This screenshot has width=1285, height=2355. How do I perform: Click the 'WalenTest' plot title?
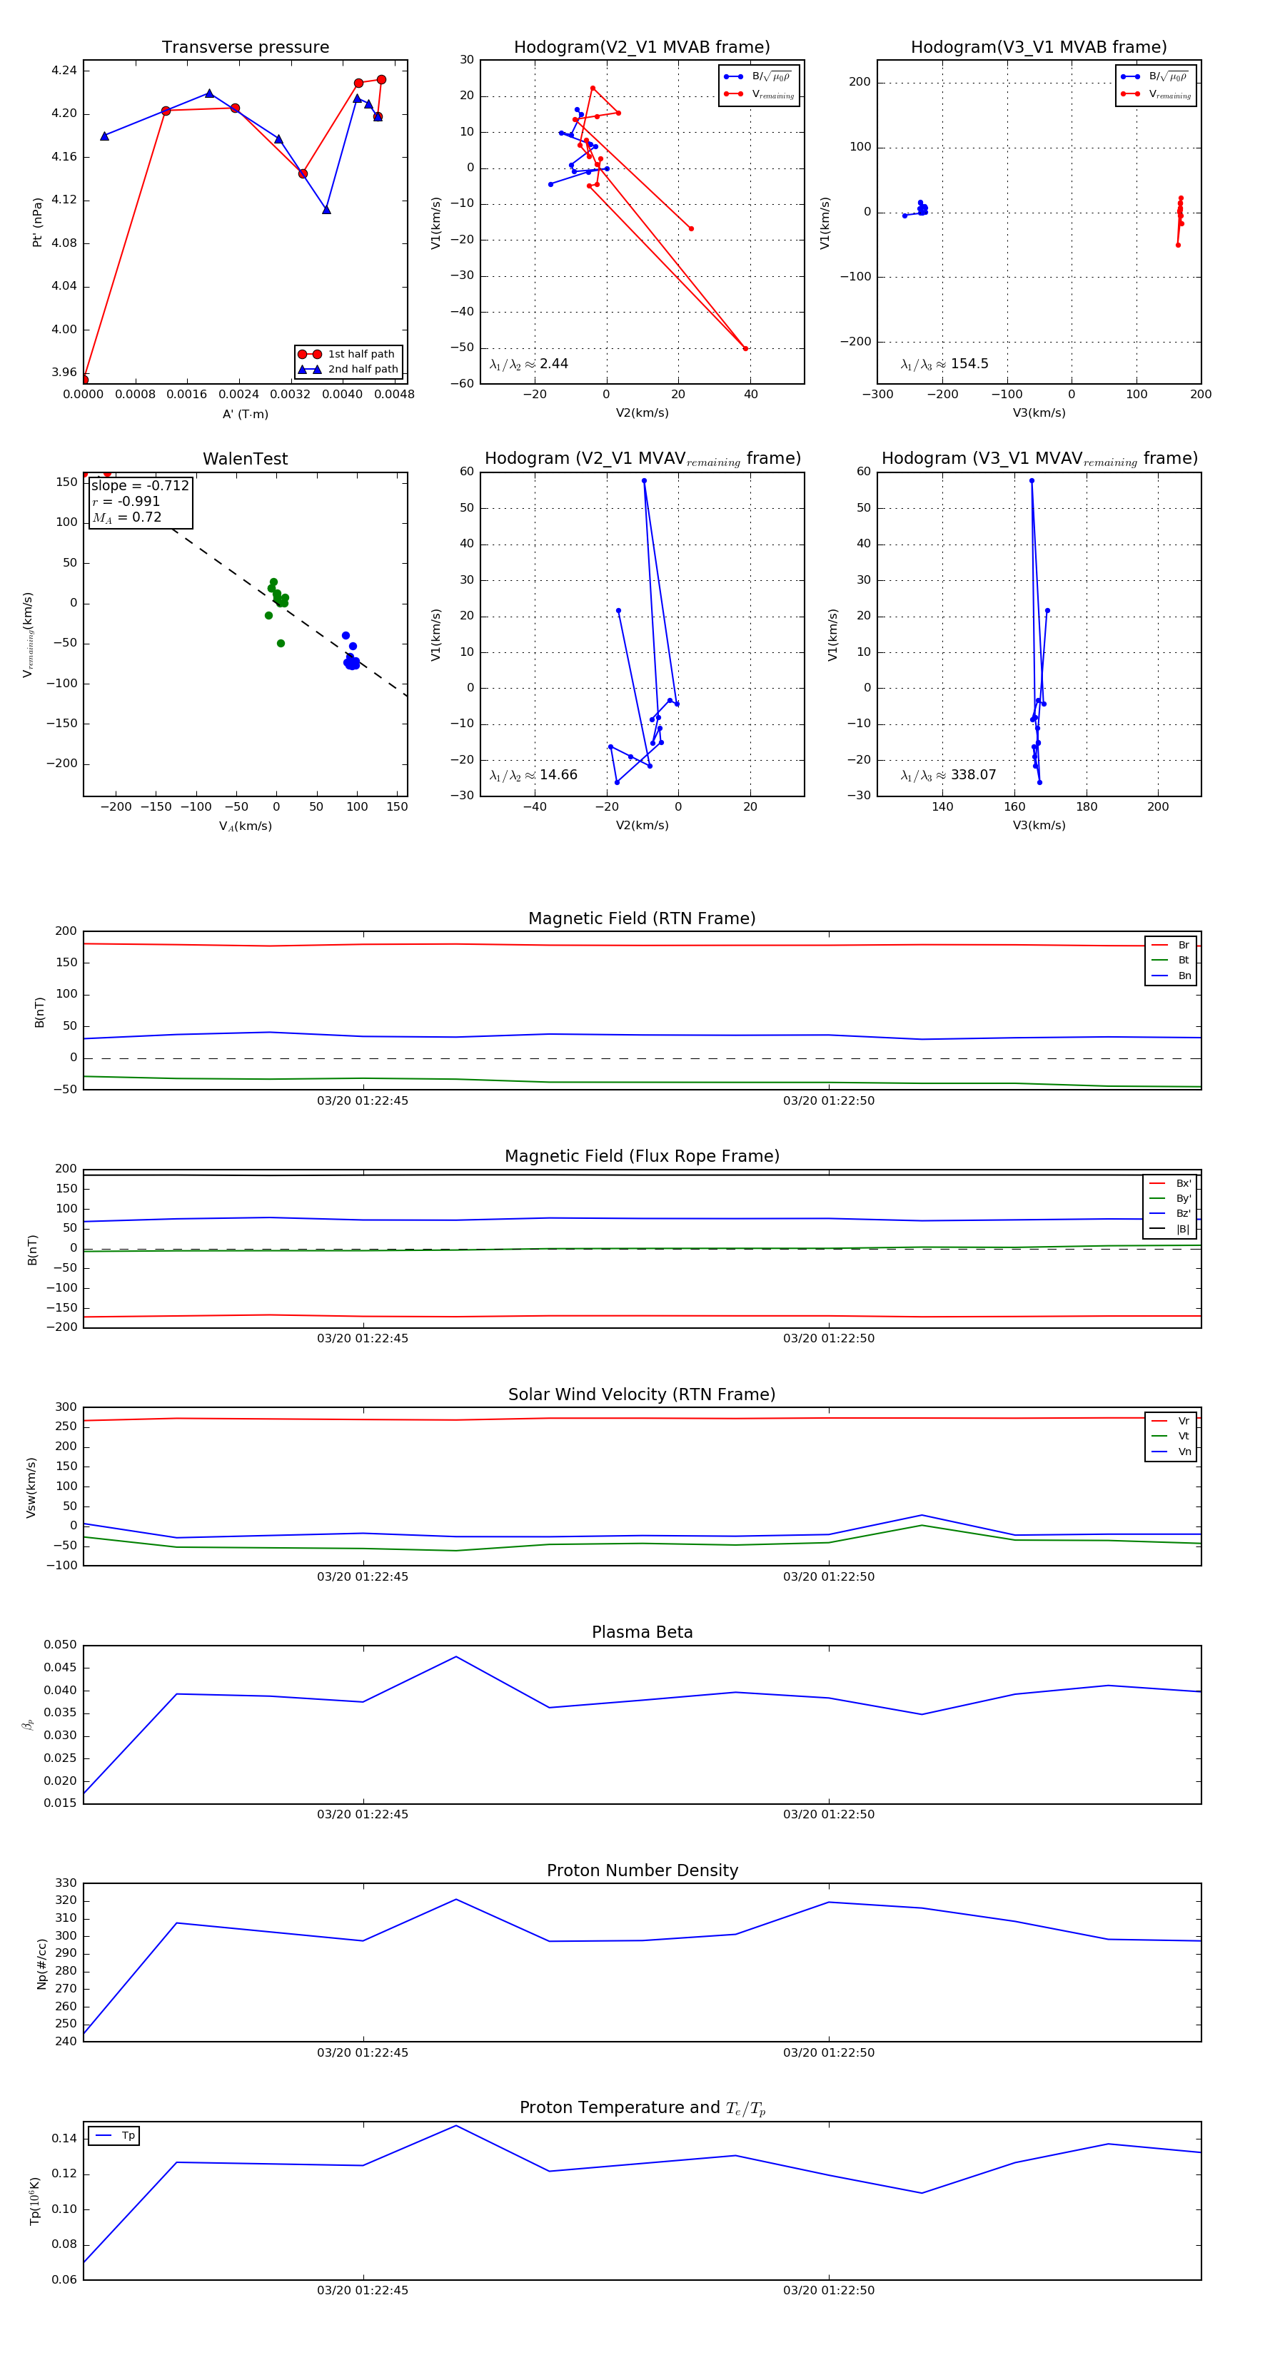click(x=245, y=459)
